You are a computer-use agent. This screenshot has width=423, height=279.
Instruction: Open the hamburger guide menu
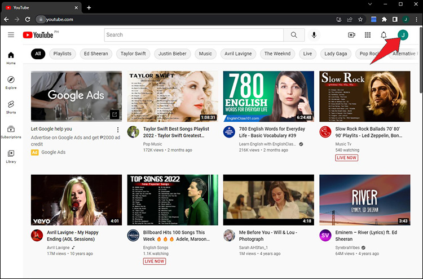(11, 35)
